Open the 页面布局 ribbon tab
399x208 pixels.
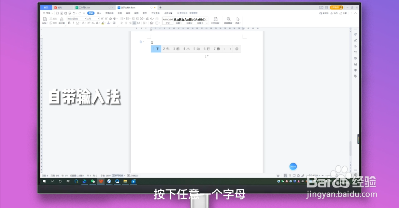(x=110, y=13)
